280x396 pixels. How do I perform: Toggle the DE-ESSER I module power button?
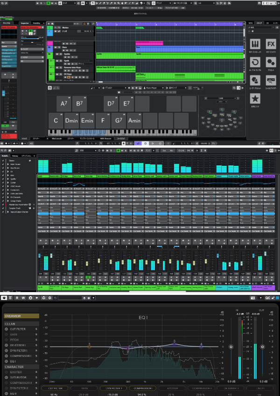pos(7,345)
